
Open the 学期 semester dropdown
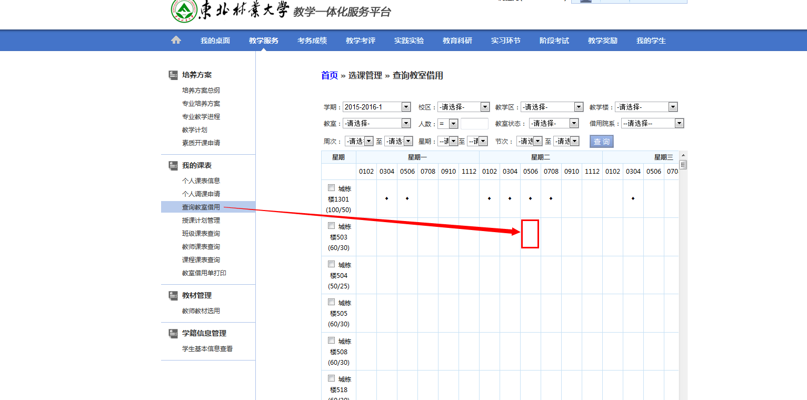(376, 107)
